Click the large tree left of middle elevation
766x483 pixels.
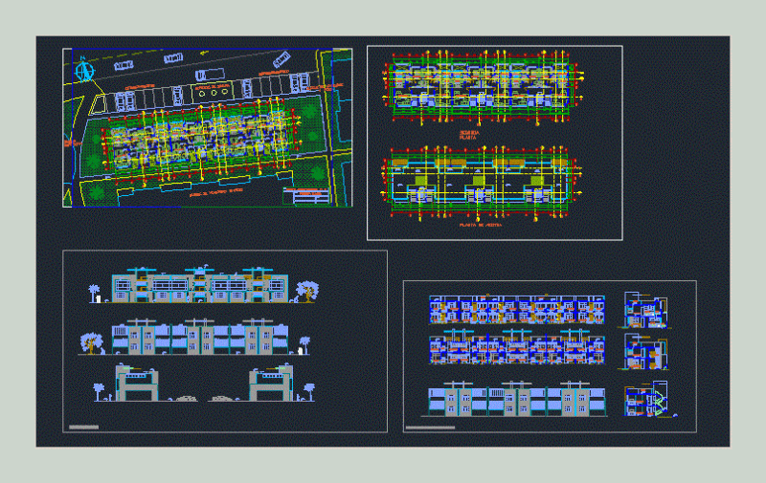click(91, 343)
